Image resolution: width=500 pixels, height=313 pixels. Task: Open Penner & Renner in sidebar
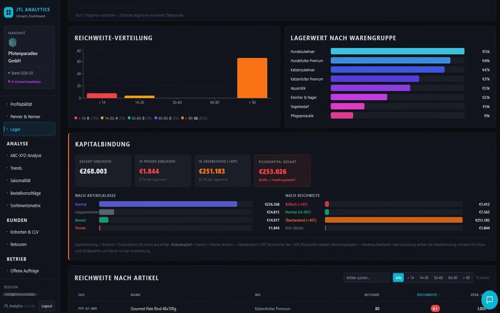25,117
